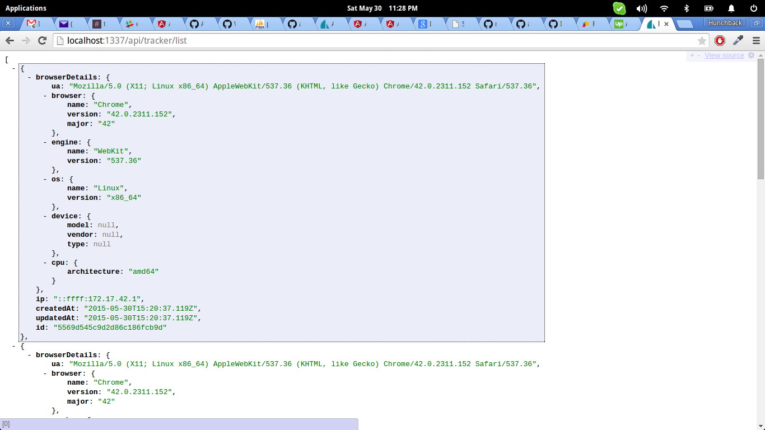Click the ip value "::ffff:172.17.42.1"
This screenshot has width=765, height=430.
click(97, 300)
